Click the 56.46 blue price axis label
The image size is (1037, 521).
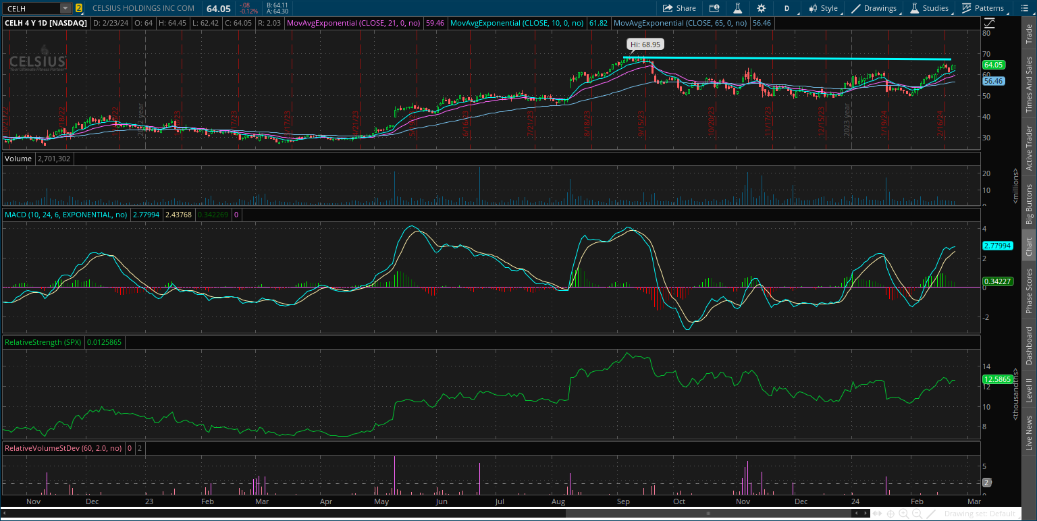(994, 81)
